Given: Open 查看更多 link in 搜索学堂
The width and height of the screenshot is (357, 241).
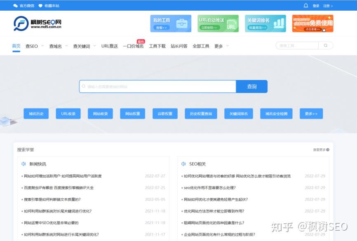Looking at the screenshot, I should coord(321,150).
